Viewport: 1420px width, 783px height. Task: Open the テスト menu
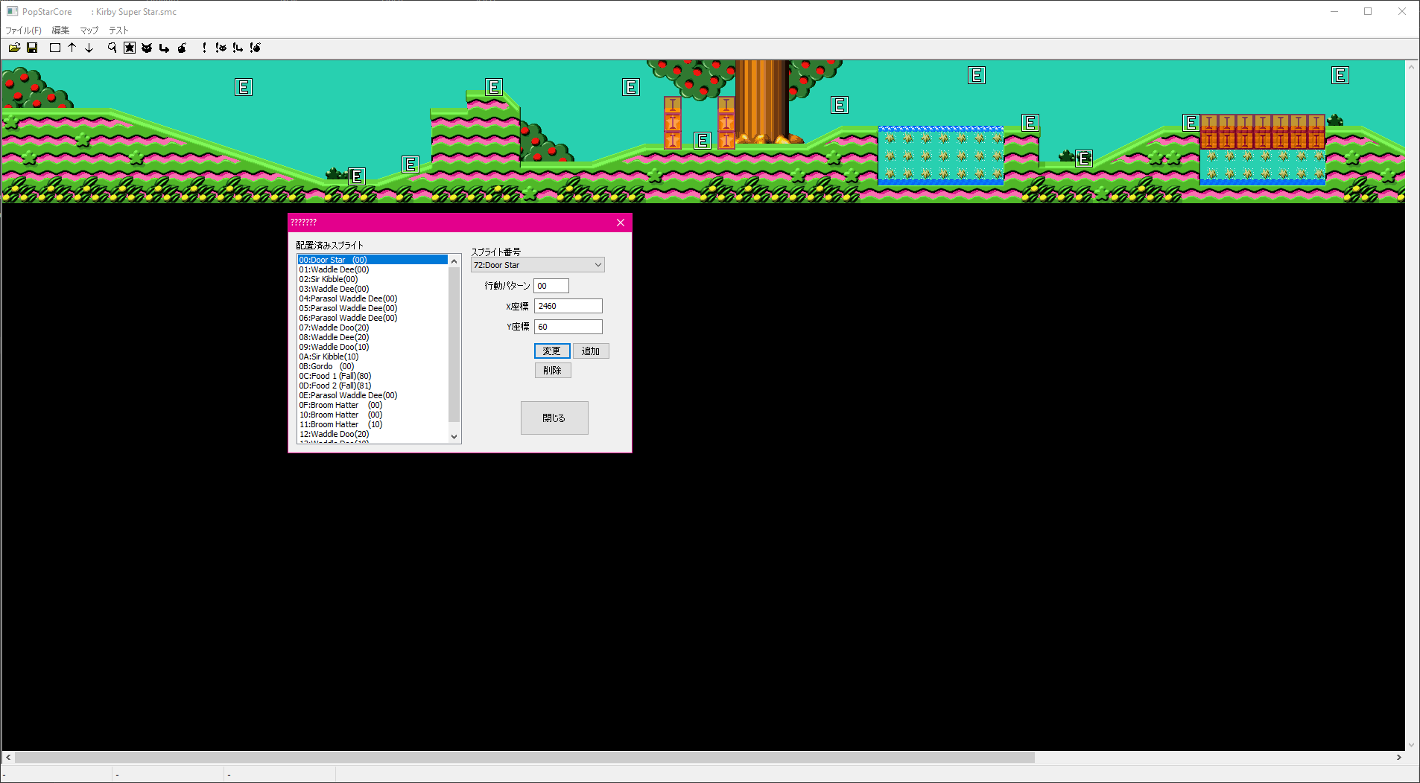[119, 31]
